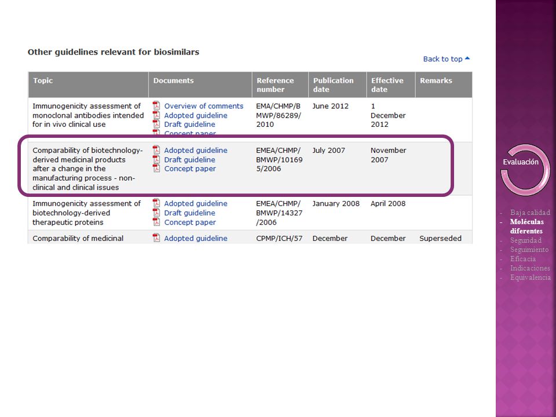Open the Overview of comments link

(203, 106)
